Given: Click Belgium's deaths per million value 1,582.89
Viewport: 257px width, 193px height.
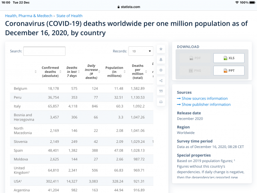Looking at the screenshot, I should click(x=137, y=88).
